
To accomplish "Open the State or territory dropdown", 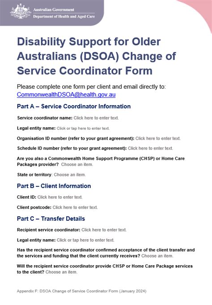I will 70,175.
